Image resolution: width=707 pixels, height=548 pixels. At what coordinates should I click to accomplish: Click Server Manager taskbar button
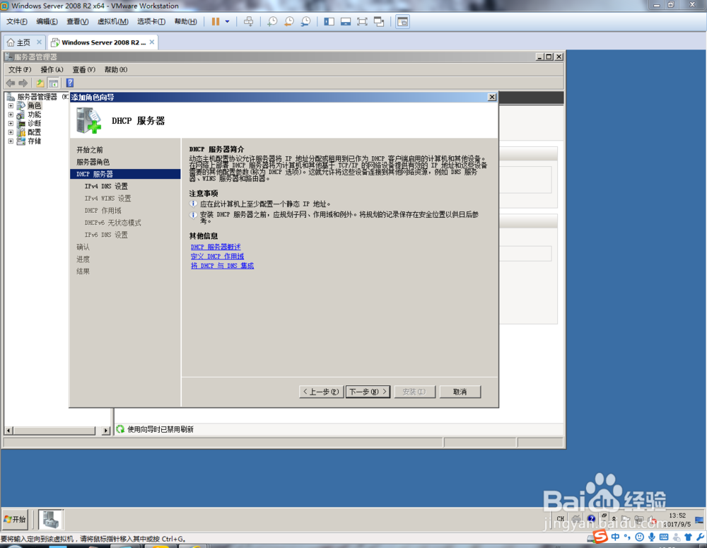[51, 519]
